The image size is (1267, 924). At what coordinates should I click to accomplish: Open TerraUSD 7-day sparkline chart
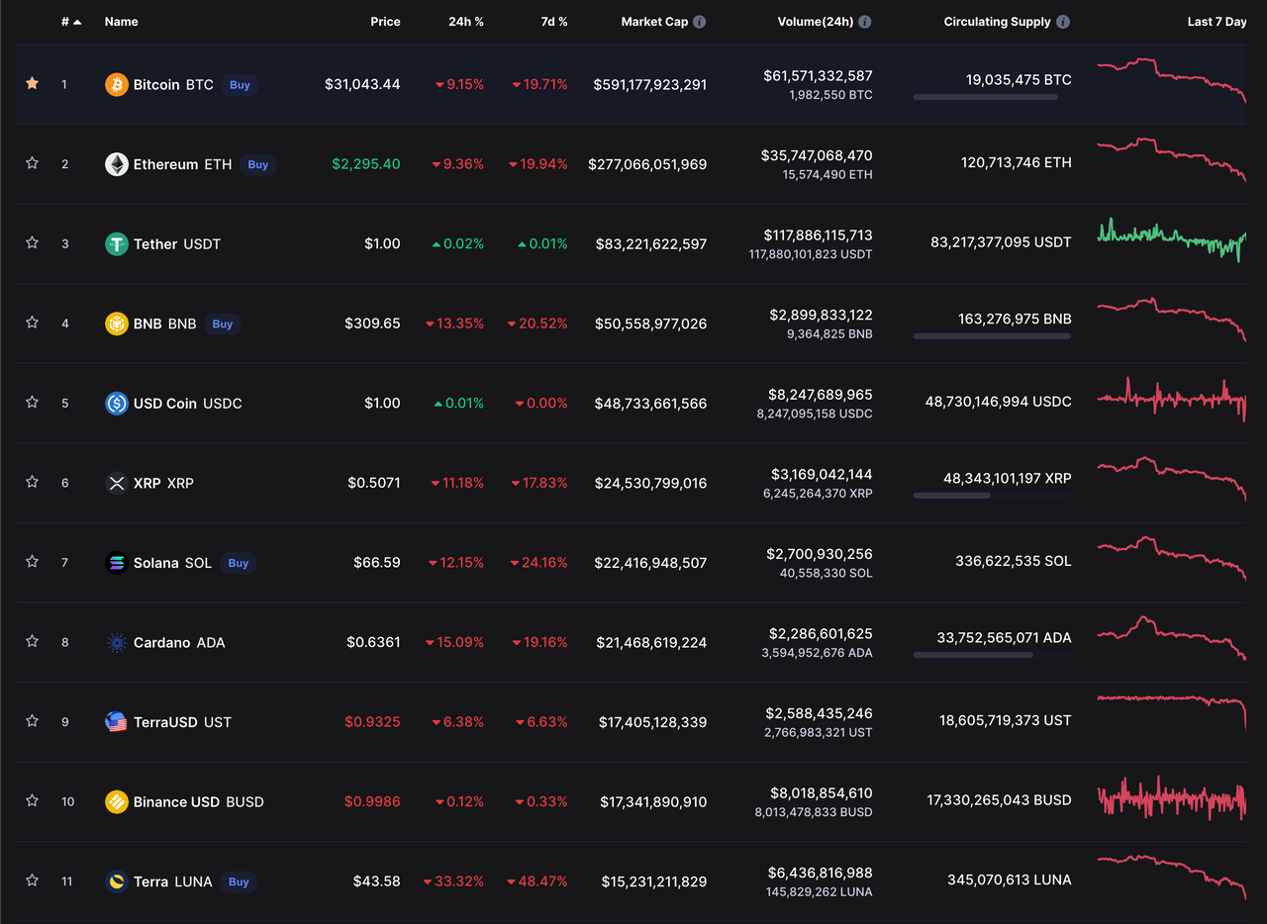(1172, 712)
